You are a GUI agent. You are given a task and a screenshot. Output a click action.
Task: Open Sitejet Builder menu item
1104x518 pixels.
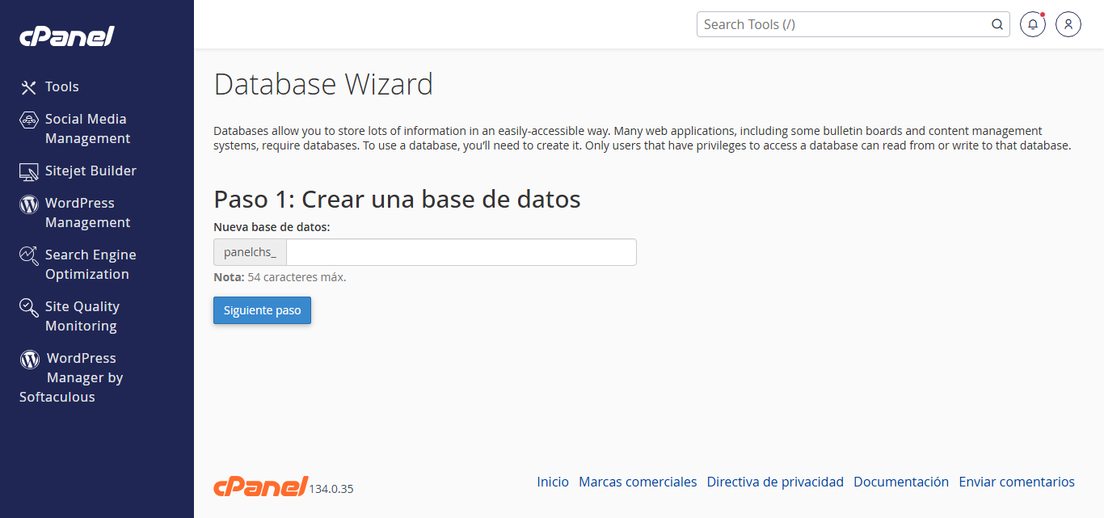coord(91,171)
